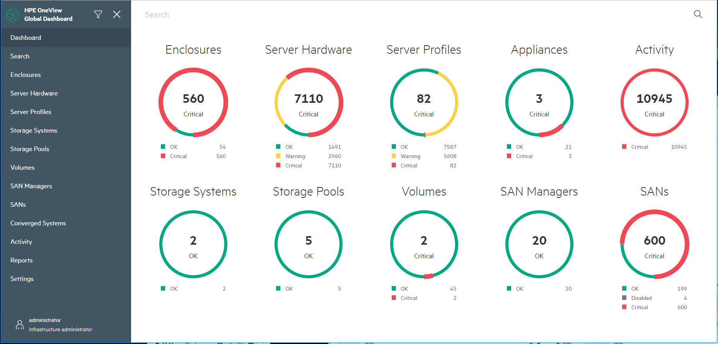Click Server Hardware Warning yellow swatch
The image size is (718, 344).
[x=278, y=156]
